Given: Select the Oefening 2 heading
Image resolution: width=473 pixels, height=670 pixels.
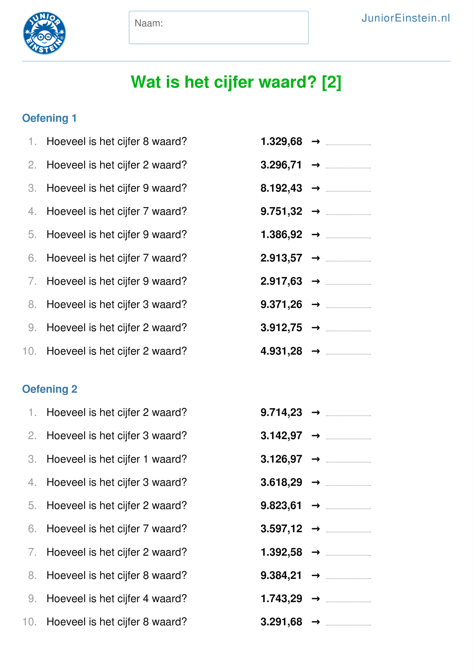Looking at the screenshot, I should pos(50,389).
